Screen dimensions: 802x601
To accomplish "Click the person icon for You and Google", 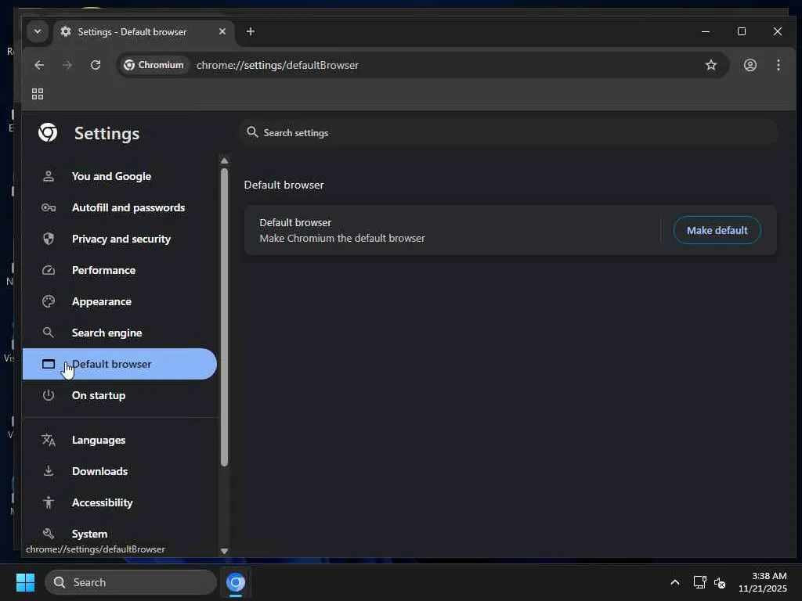I will pyautogui.click(x=48, y=176).
